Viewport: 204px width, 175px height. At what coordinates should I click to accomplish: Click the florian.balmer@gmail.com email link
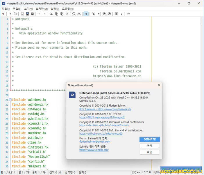coord(95,142)
